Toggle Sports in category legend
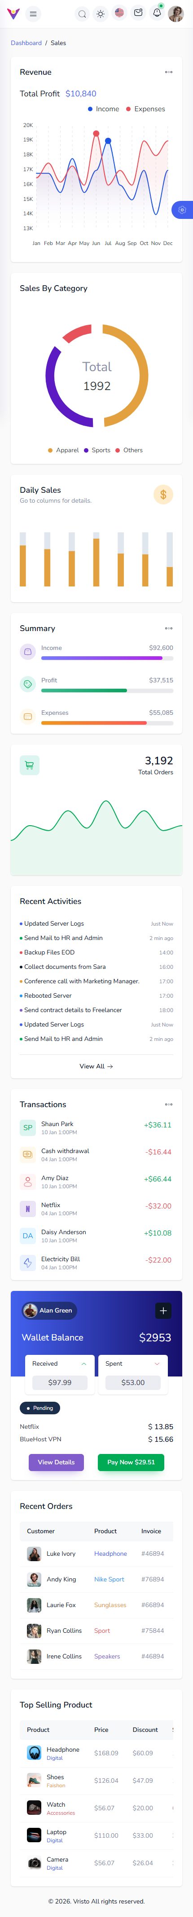The height and width of the screenshot is (1917, 193). (97, 450)
